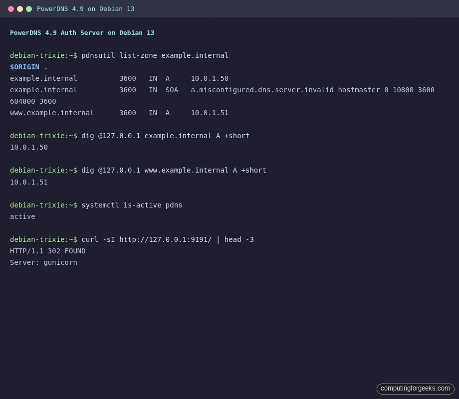
Task: Click the yellow minimize window dot
Action: pos(20,9)
